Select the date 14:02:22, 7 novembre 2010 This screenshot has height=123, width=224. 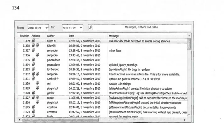click(85, 89)
